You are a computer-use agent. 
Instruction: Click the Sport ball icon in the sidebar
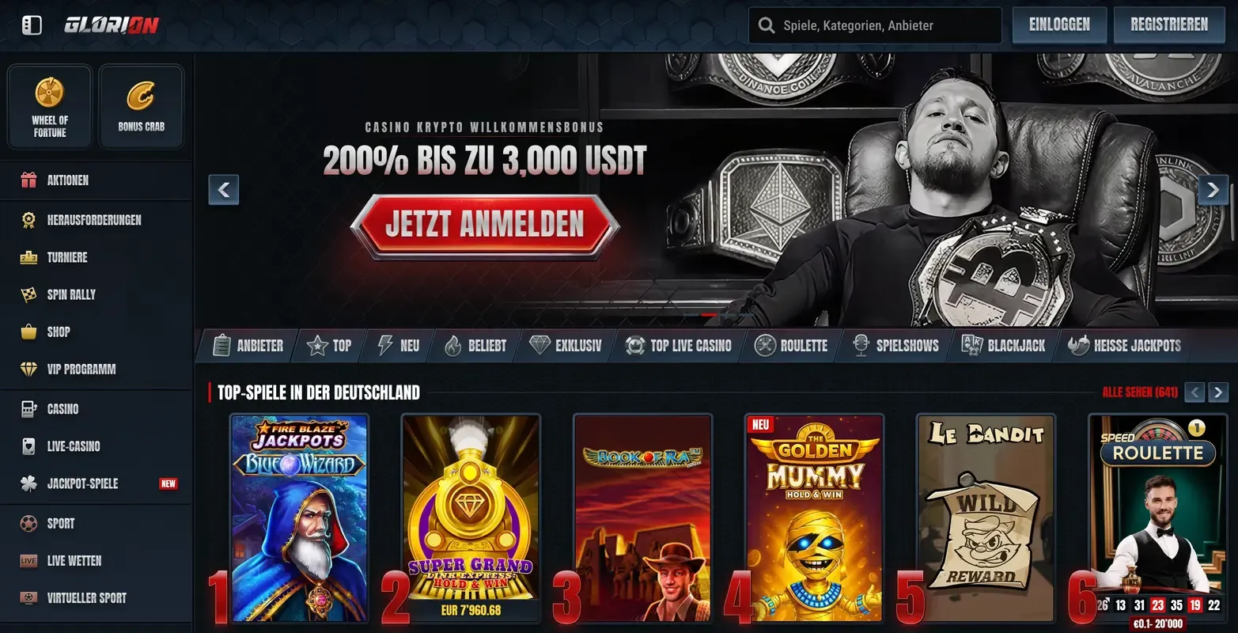point(28,523)
